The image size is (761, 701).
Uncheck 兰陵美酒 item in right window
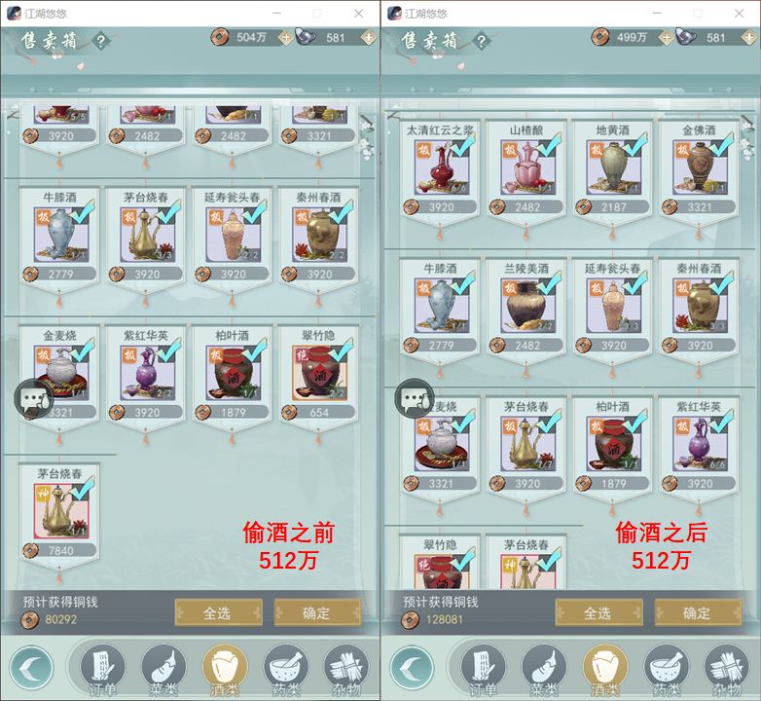tap(527, 307)
